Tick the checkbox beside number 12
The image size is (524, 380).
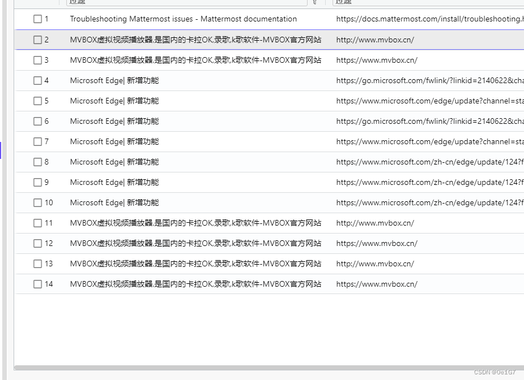(37, 244)
